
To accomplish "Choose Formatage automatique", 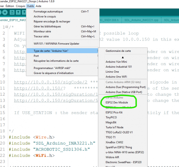I will pos(62,11).
